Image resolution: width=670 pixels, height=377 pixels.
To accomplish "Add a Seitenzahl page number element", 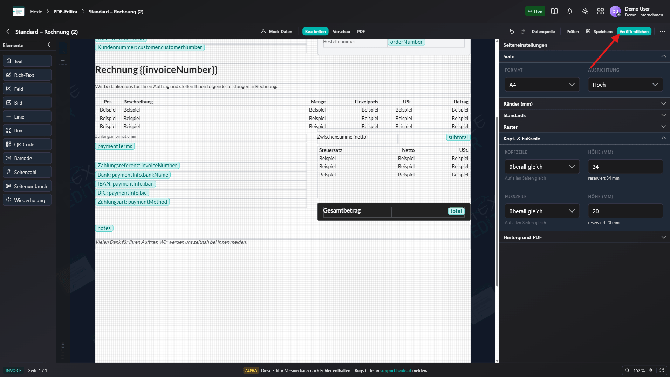I will tap(27, 172).
